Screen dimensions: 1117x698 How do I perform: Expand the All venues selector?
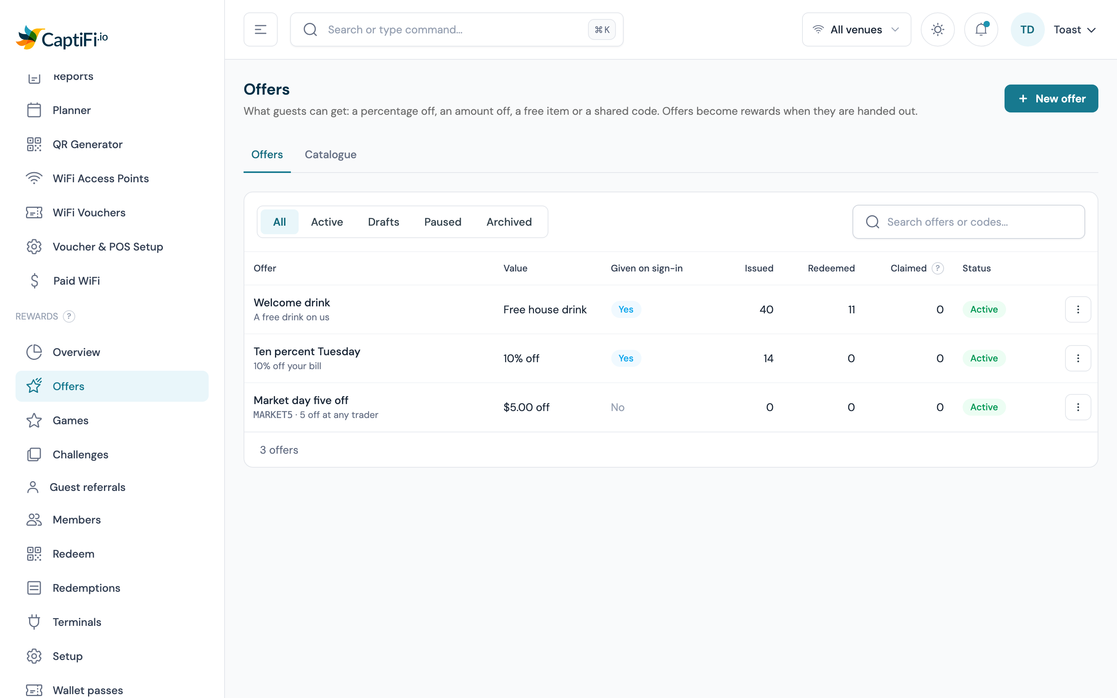pyautogui.click(x=856, y=29)
